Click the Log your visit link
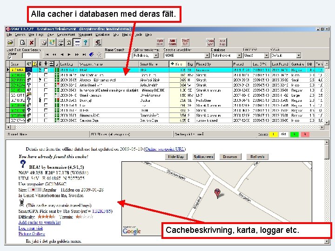 coord(31,228)
